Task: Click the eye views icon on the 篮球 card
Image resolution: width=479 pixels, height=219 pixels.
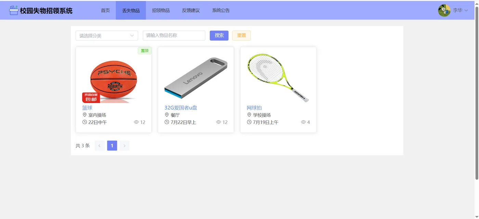Action: point(136,122)
